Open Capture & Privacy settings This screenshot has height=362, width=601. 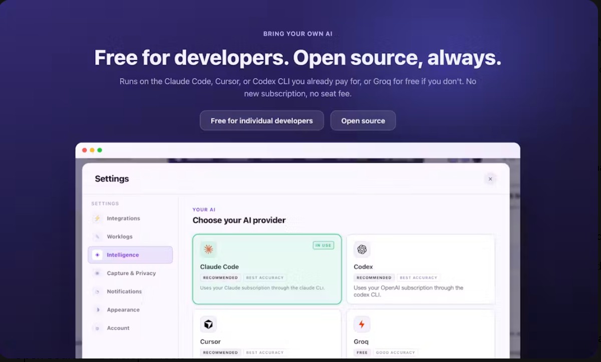click(x=130, y=273)
